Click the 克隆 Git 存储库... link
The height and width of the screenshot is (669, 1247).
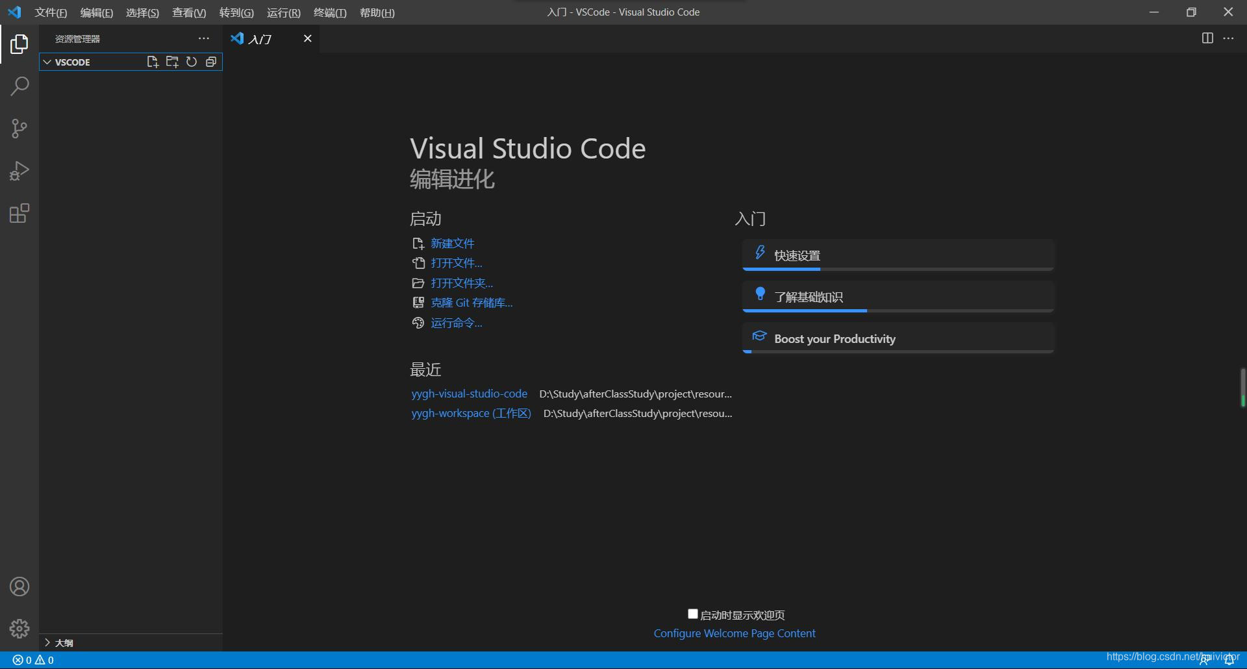click(x=472, y=303)
